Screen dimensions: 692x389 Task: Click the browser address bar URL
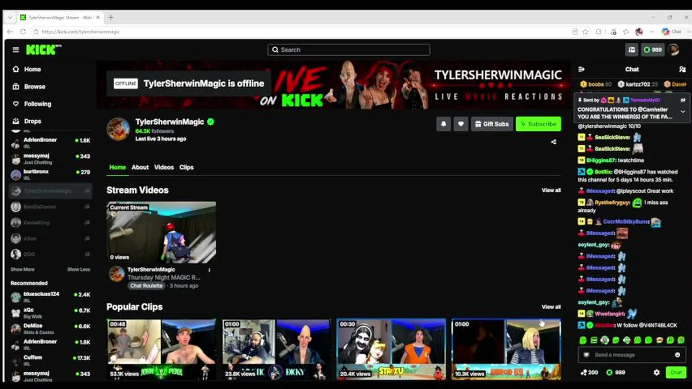[x=81, y=32]
